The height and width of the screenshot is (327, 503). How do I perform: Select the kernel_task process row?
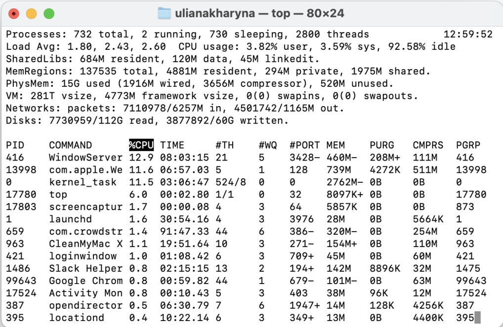click(x=198, y=182)
